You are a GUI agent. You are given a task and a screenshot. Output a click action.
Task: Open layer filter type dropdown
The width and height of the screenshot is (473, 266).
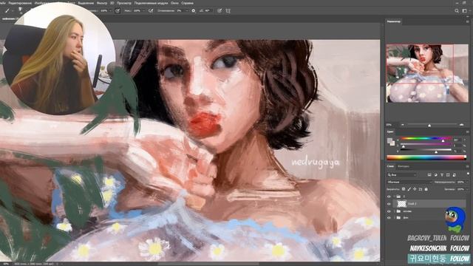point(402,175)
